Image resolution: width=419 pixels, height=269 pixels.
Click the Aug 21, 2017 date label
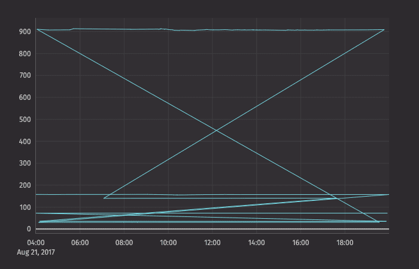37,252
